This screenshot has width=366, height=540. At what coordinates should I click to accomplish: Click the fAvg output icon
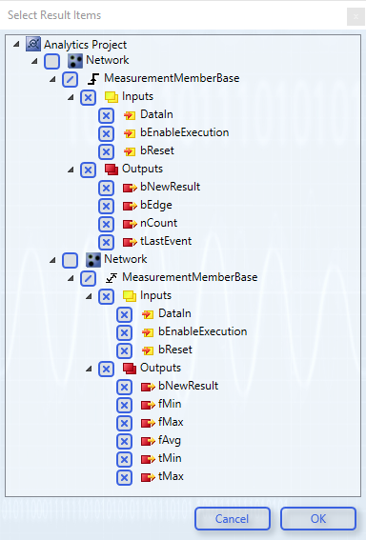(148, 441)
